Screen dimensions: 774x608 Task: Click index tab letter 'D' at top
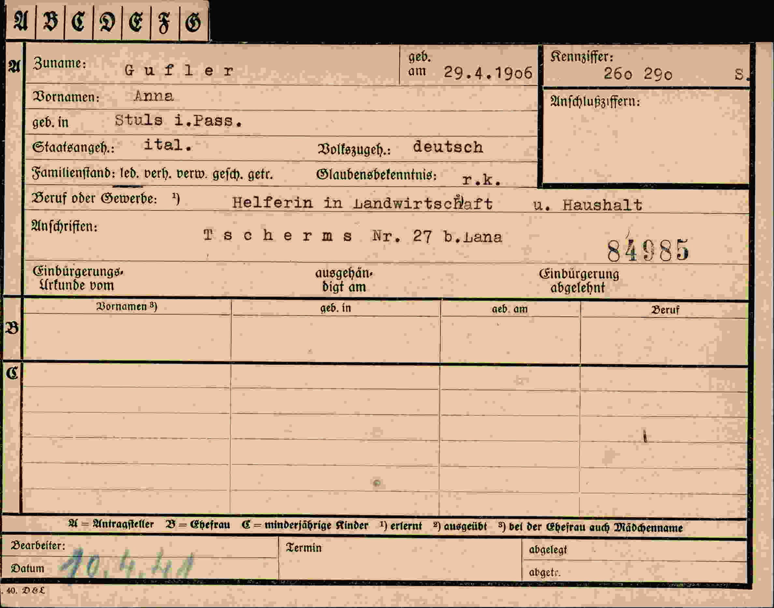coord(107,22)
